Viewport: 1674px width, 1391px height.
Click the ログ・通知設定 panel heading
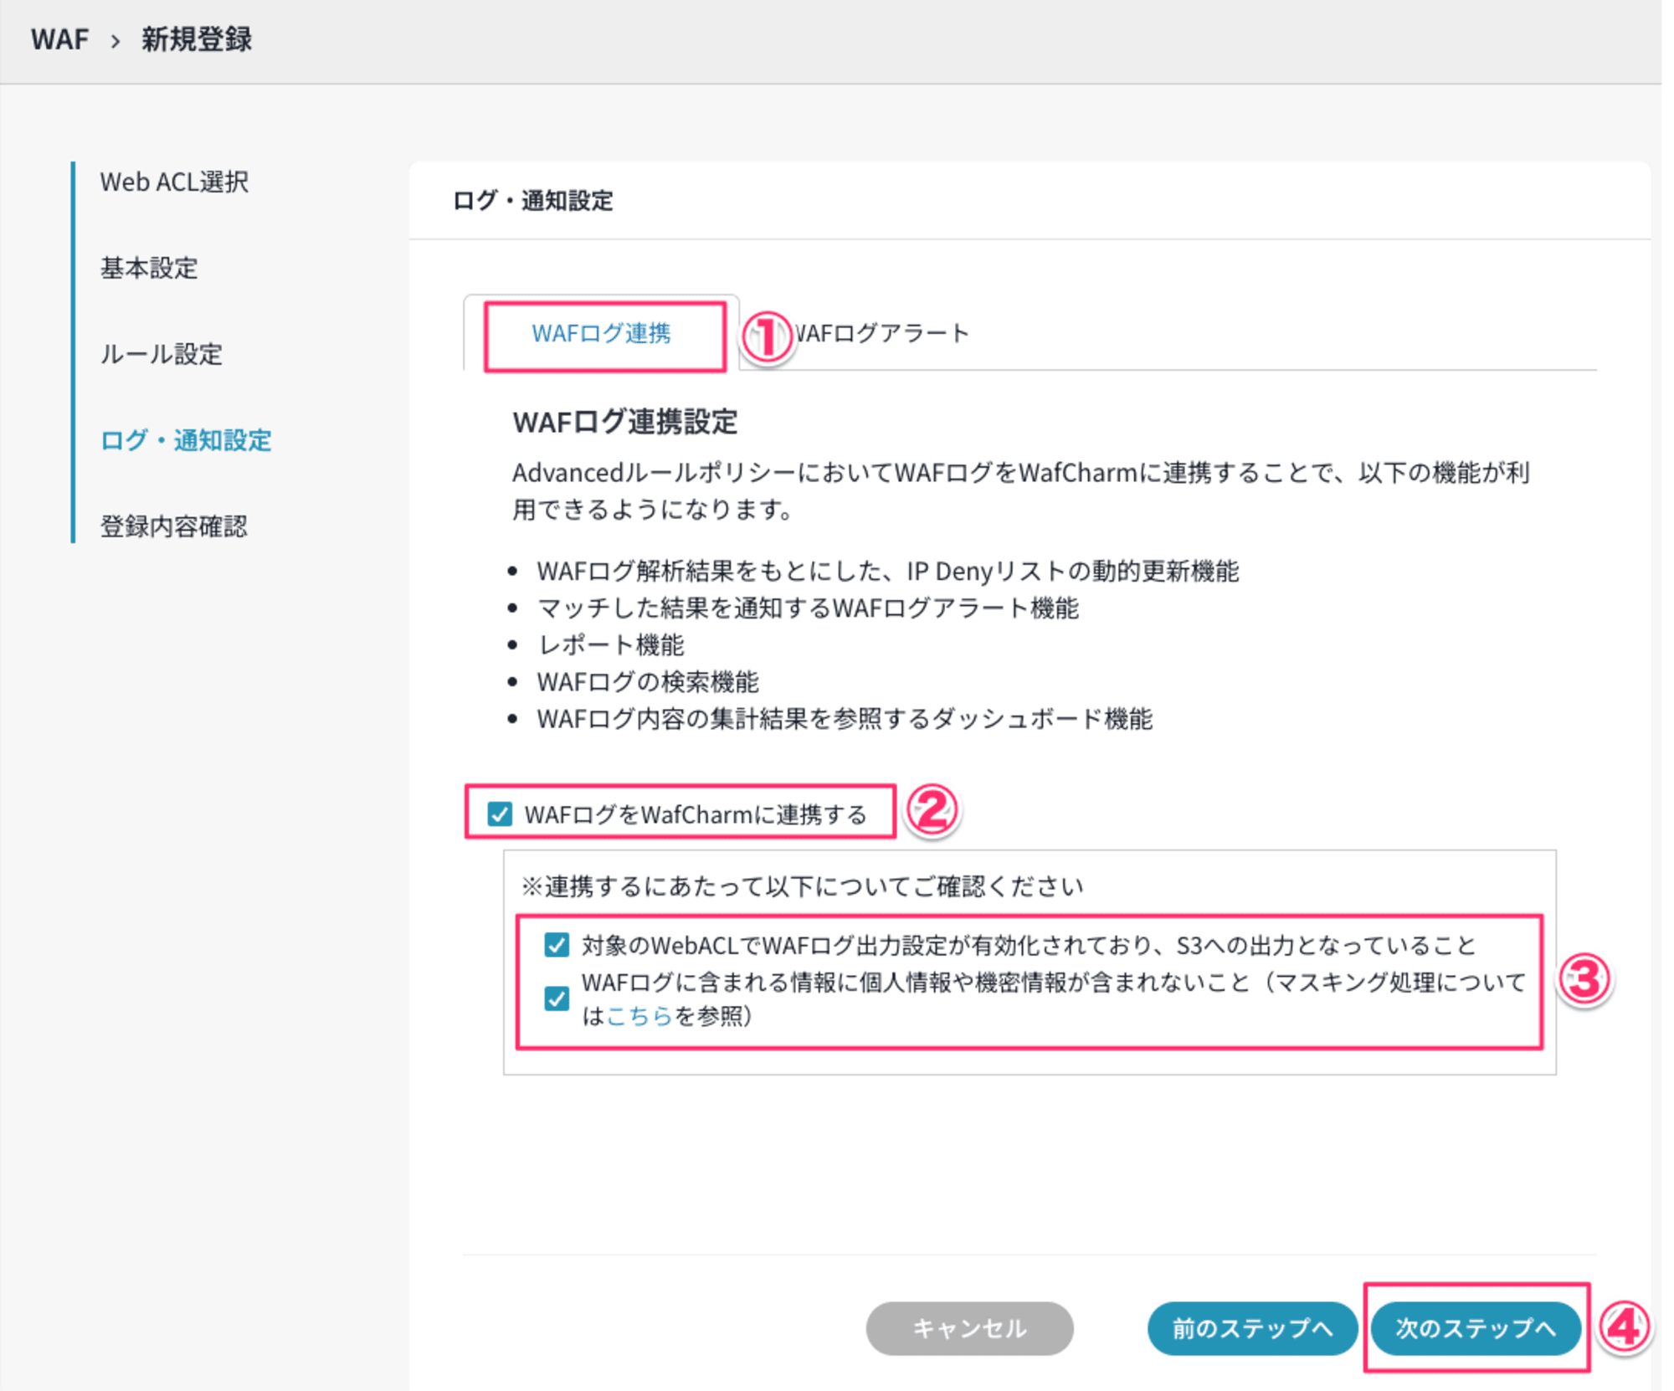pyautogui.click(x=533, y=201)
